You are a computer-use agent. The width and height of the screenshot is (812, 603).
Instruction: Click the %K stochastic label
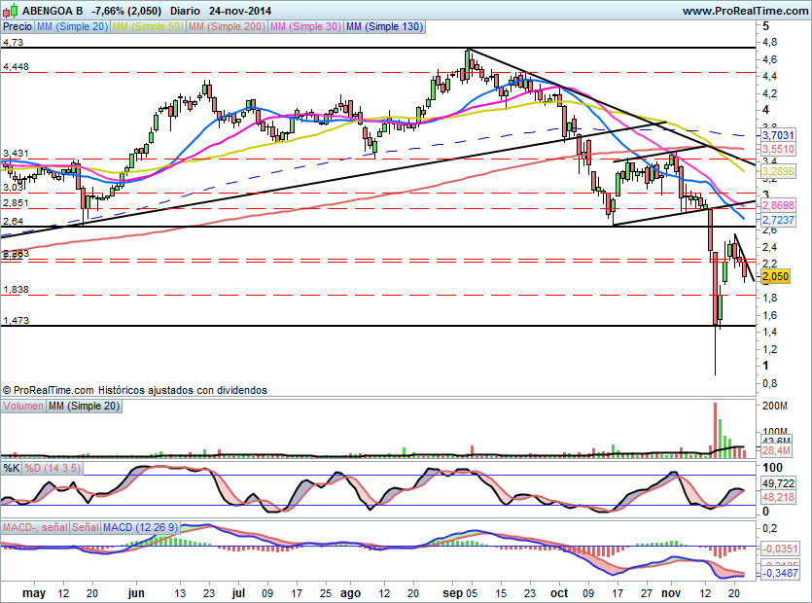tap(12, 469)
